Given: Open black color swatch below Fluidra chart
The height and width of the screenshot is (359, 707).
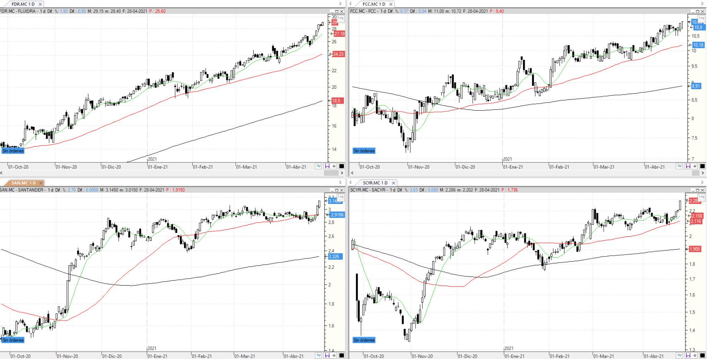Looking at the screenshot, I should pyautogui.click(x=341, y=166).
